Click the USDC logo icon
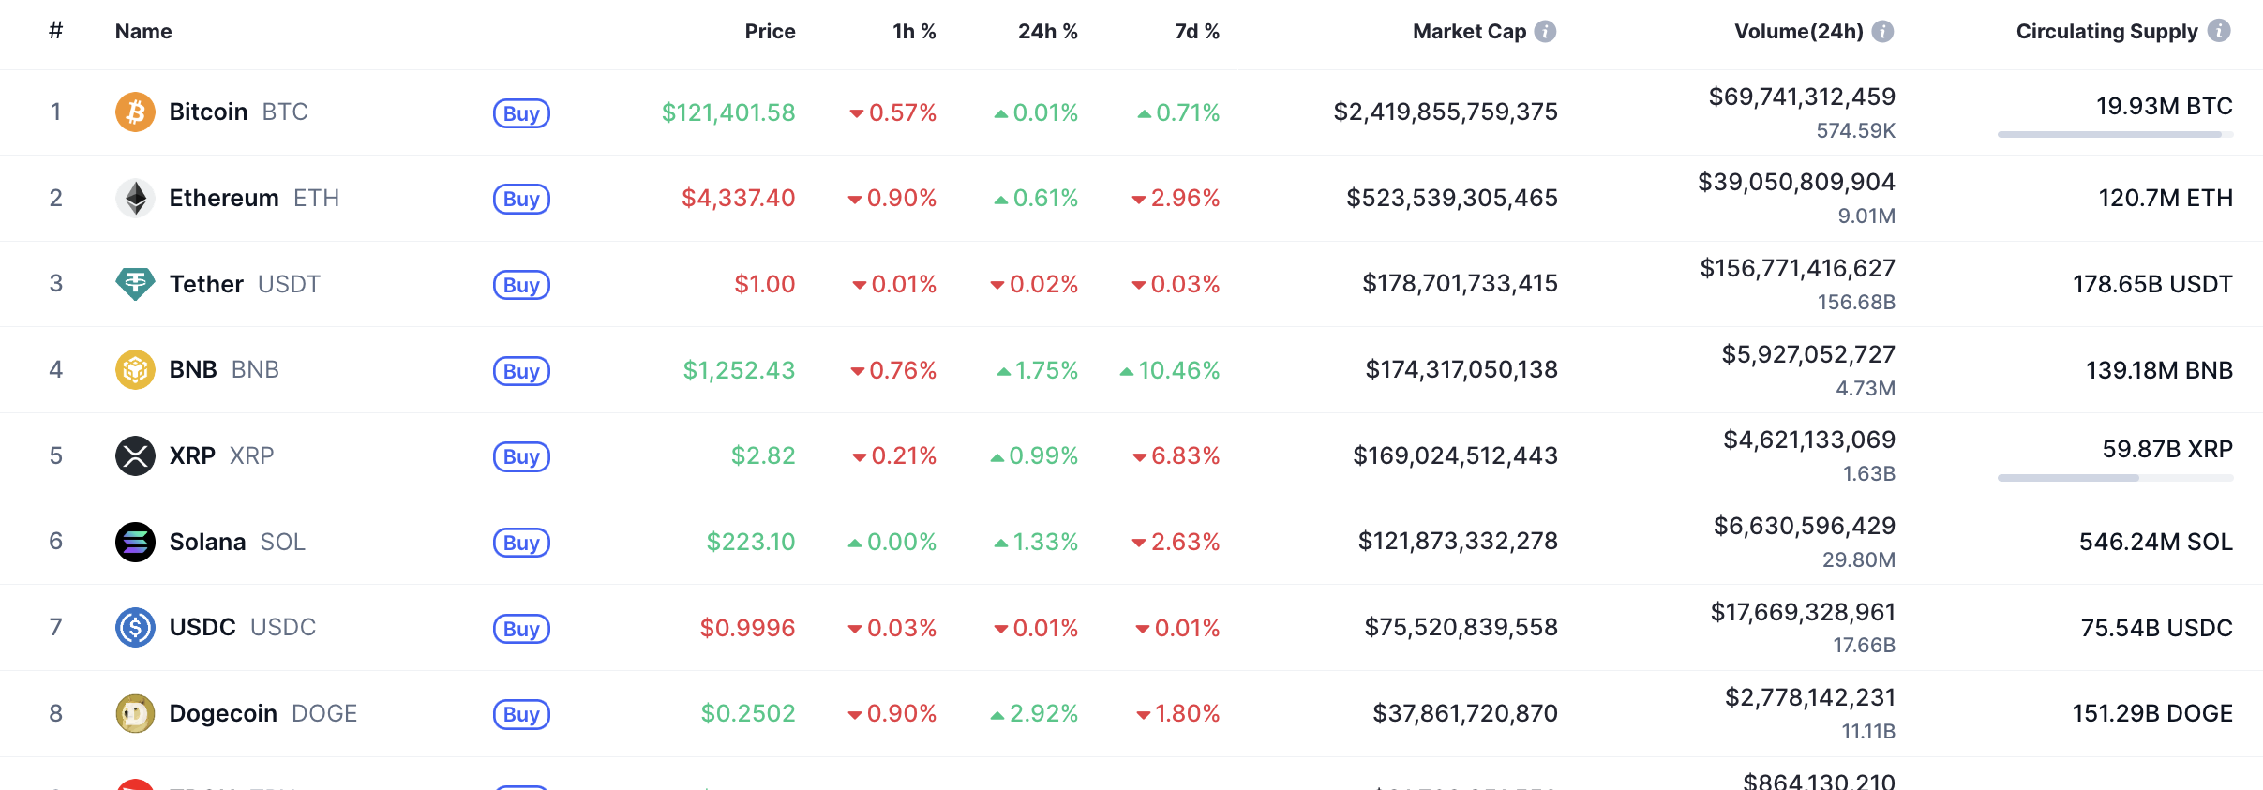Viewport: 2263px width, 790px height. pyautogui.click(x=135, y=628)
